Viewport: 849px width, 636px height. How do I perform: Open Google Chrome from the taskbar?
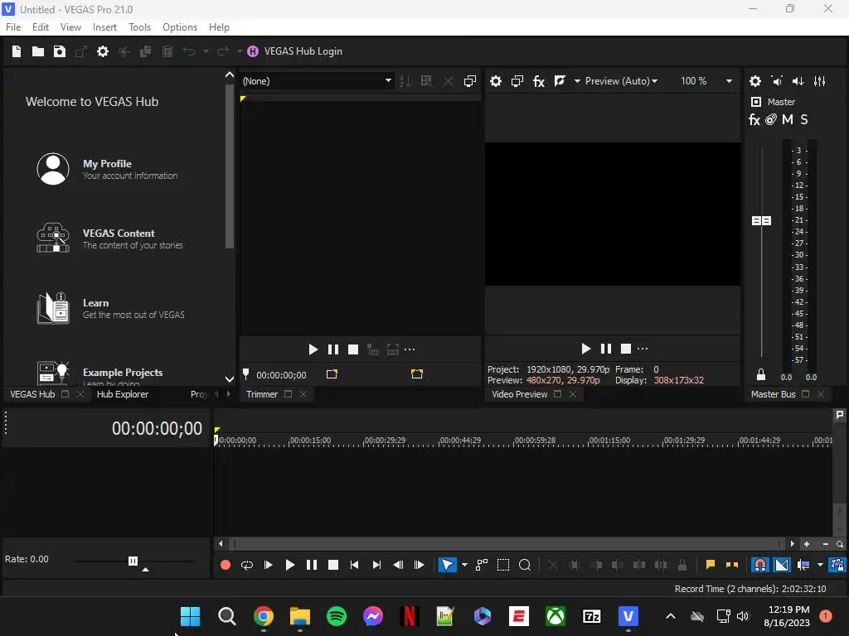tap(263, 616)
